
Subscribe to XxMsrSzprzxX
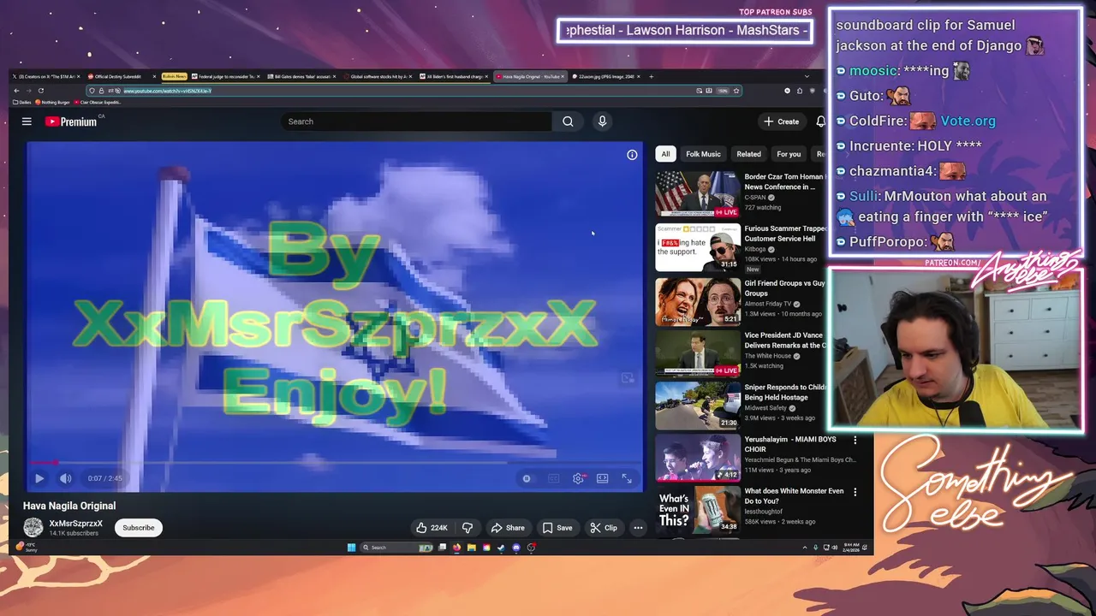pyautogui.click(x=138, y=528)
